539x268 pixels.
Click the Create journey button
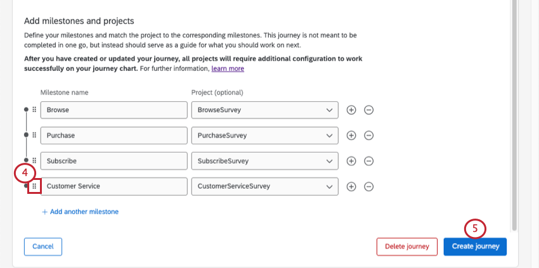(x=475, y=246)
